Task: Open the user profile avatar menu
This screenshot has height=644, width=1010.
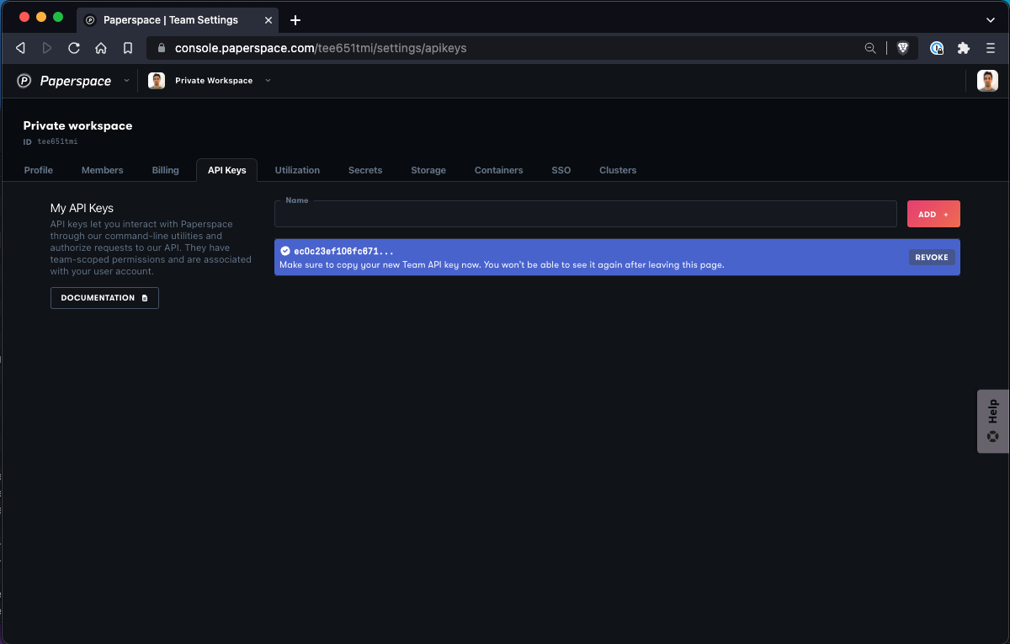Action: (987, 81)
